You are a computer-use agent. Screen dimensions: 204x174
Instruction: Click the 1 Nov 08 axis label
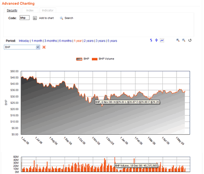[x=96, y=141]
